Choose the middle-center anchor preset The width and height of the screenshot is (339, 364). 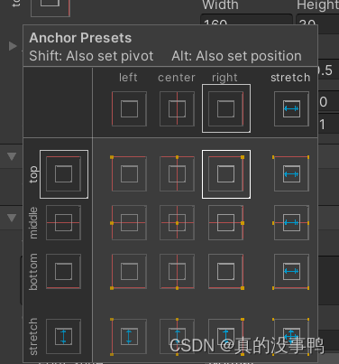tap(177, 223)
